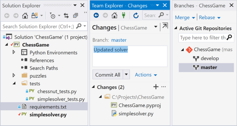237x126 pixels.
Task: Click the Manage Connections plug icon
Action: [124, 15]
